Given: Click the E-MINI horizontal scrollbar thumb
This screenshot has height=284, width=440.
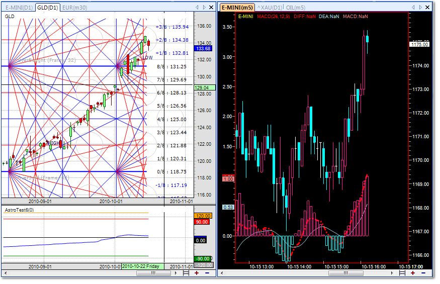Looking at the screenshot, I should click(x=346, y=273).
